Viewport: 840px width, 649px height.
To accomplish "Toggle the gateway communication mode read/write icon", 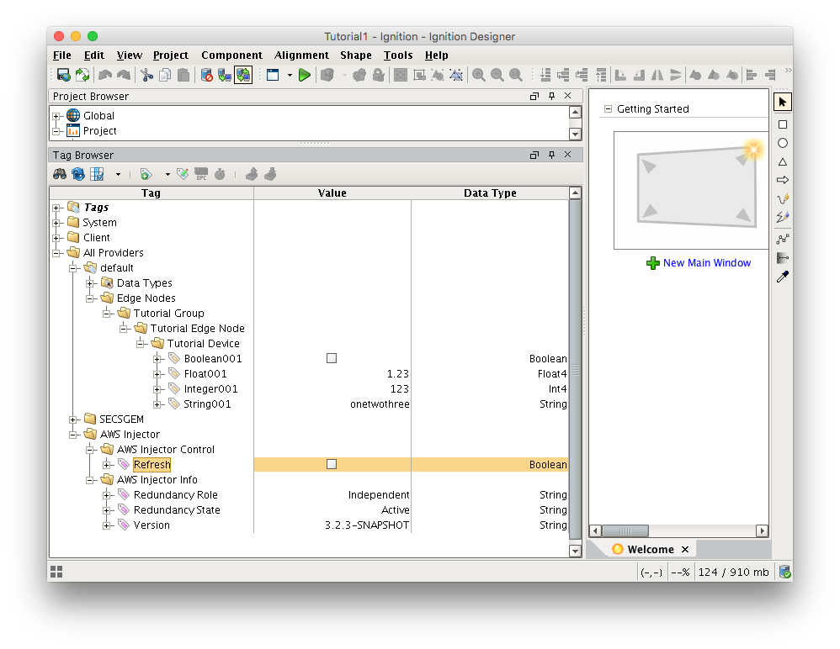I will tap(243, 76).
